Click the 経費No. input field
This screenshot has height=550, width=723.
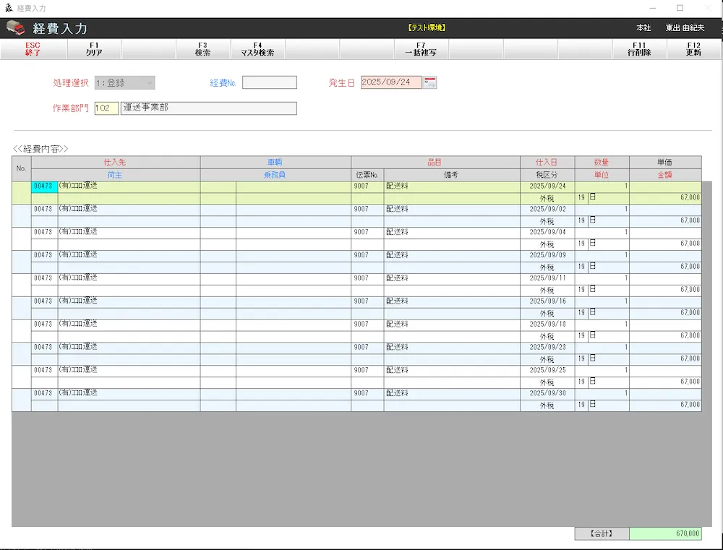click(x=269, y=82)
